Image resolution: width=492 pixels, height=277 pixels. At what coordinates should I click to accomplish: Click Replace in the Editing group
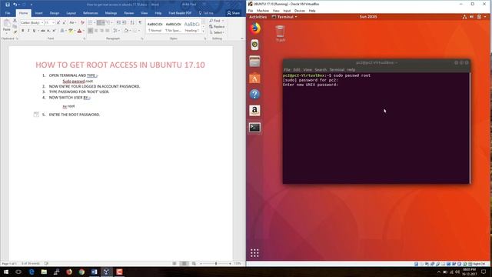pyautogui.click(x=217, y=27)
